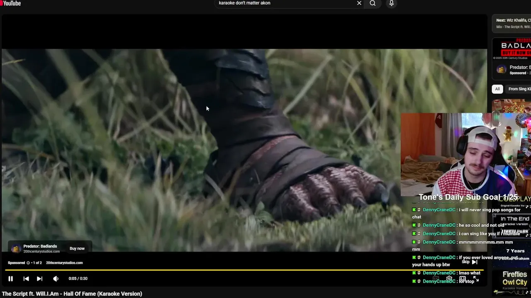
Task: Clear the search box with X
Action: coord(359,3)
